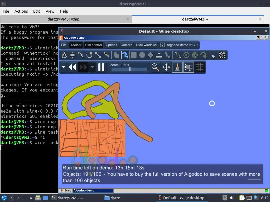Click the Hide windows button
Image resolution: width=270 pixels, height=202 pixels.
[146, 45]
